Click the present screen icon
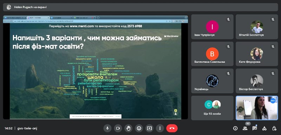 click(x=149, y=128)
